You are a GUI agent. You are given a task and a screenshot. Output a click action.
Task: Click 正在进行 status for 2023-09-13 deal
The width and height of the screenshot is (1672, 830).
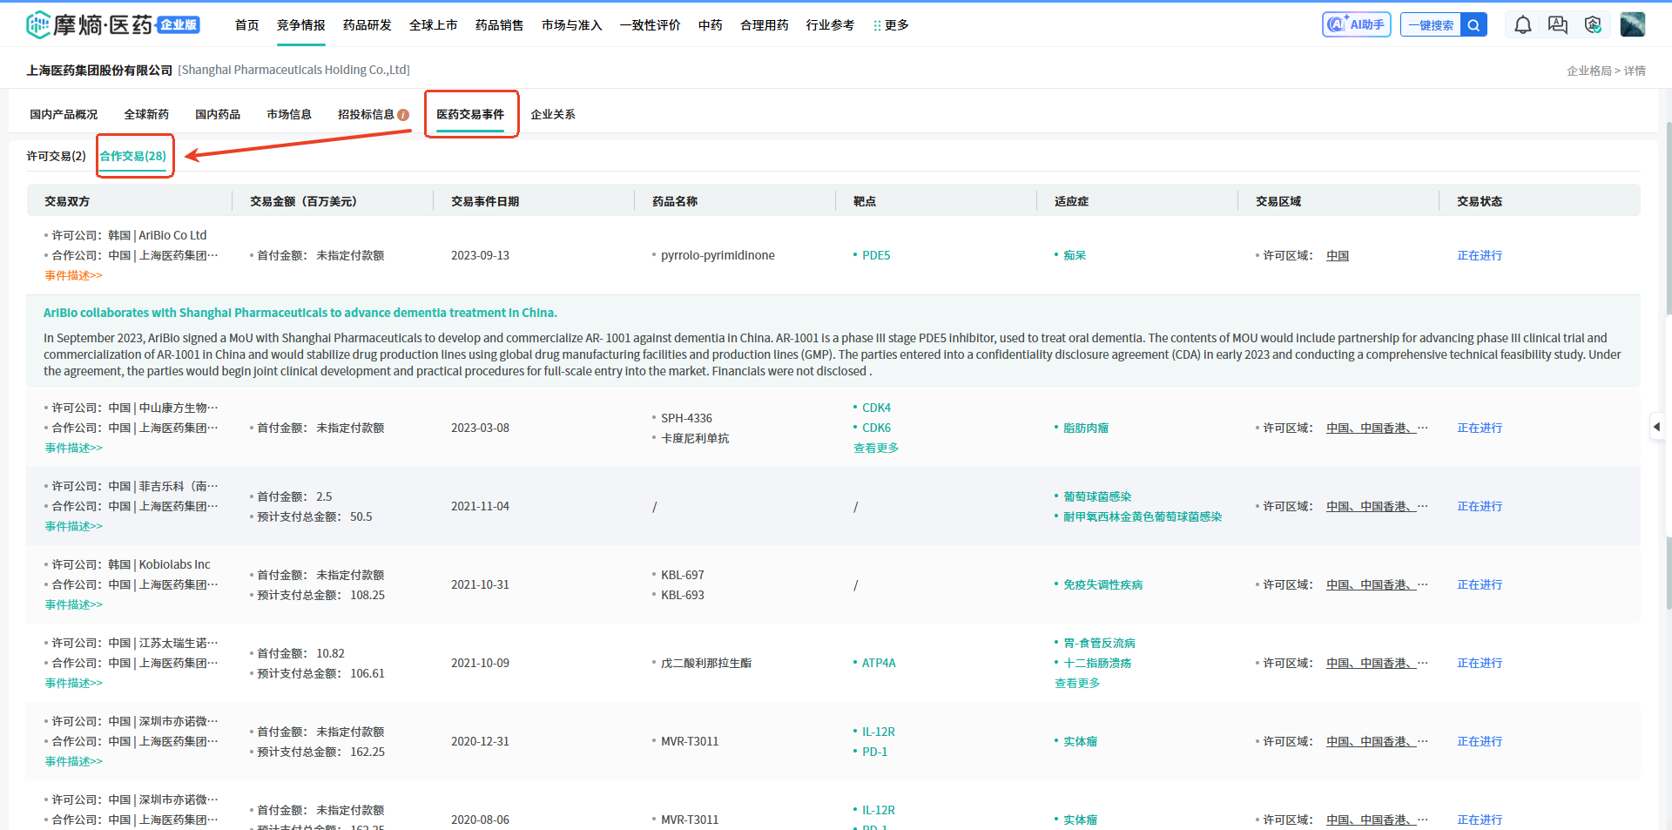point(1480,255)
